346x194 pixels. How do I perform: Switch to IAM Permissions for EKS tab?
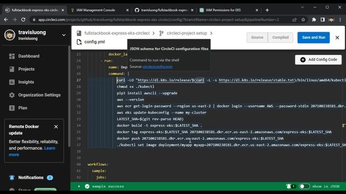click(229, 10)
